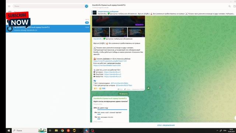
Task: Open StandKnife channel info from header title
Action: click(x=109, y=5)
